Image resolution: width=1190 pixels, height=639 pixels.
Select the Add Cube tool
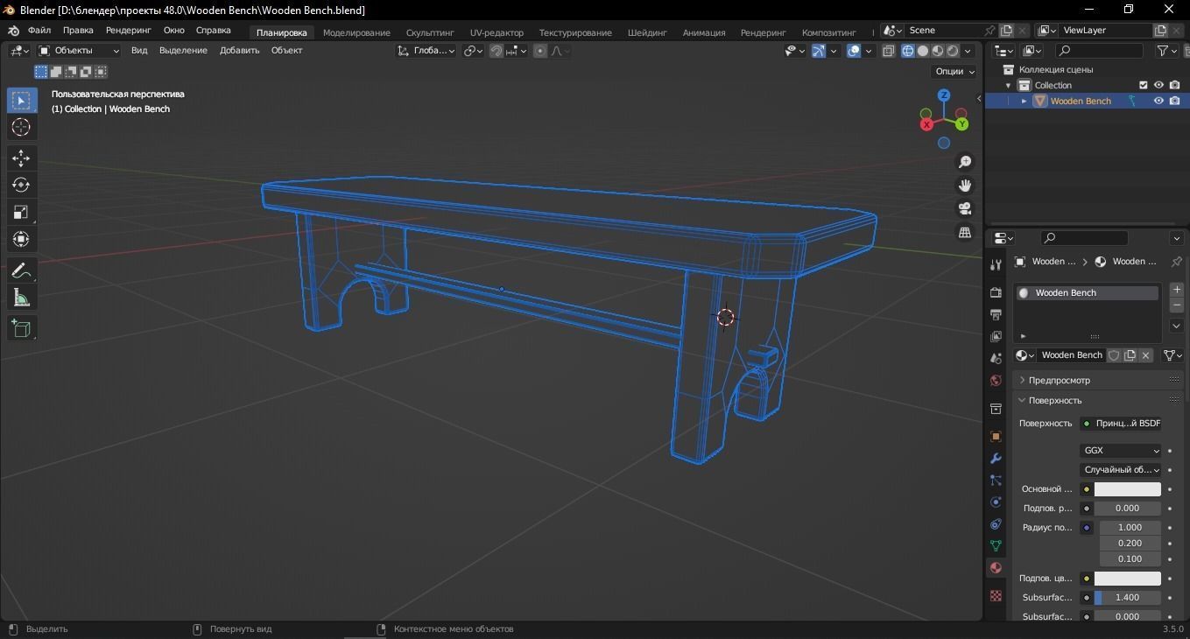tap(21, 329)
